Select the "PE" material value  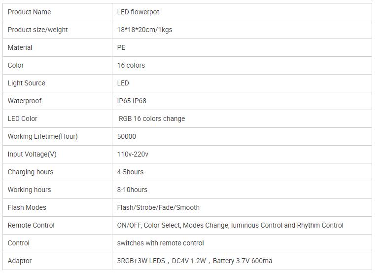pyautogui.click(x=121, y=47)
